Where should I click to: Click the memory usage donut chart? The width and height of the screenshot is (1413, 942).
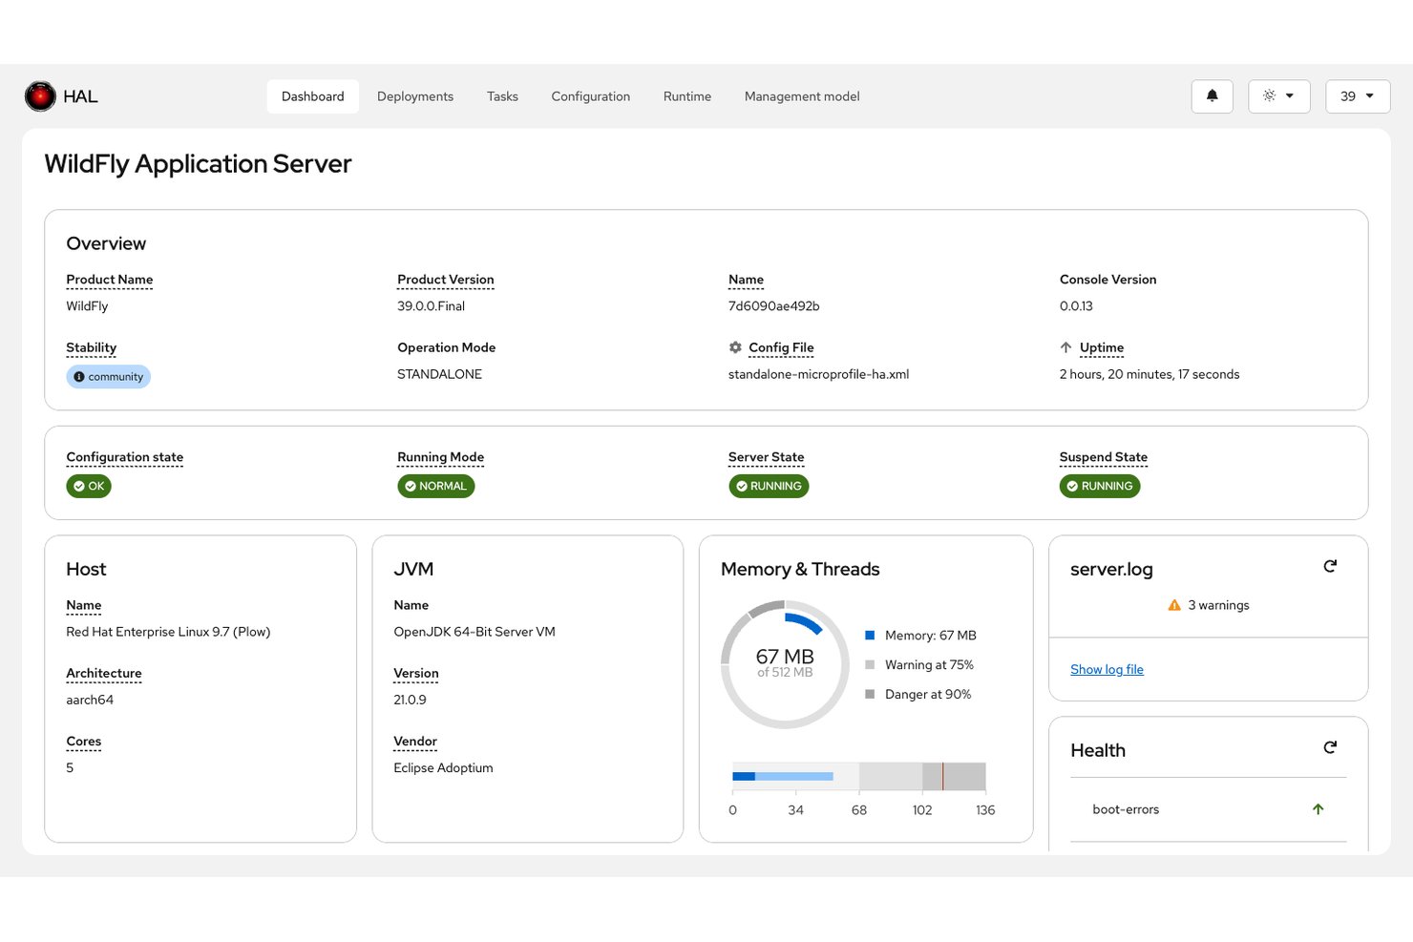point(785,664)
